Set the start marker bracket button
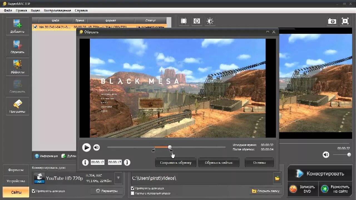The height and width of the screenshot is (200, 356). coord(85,162)
